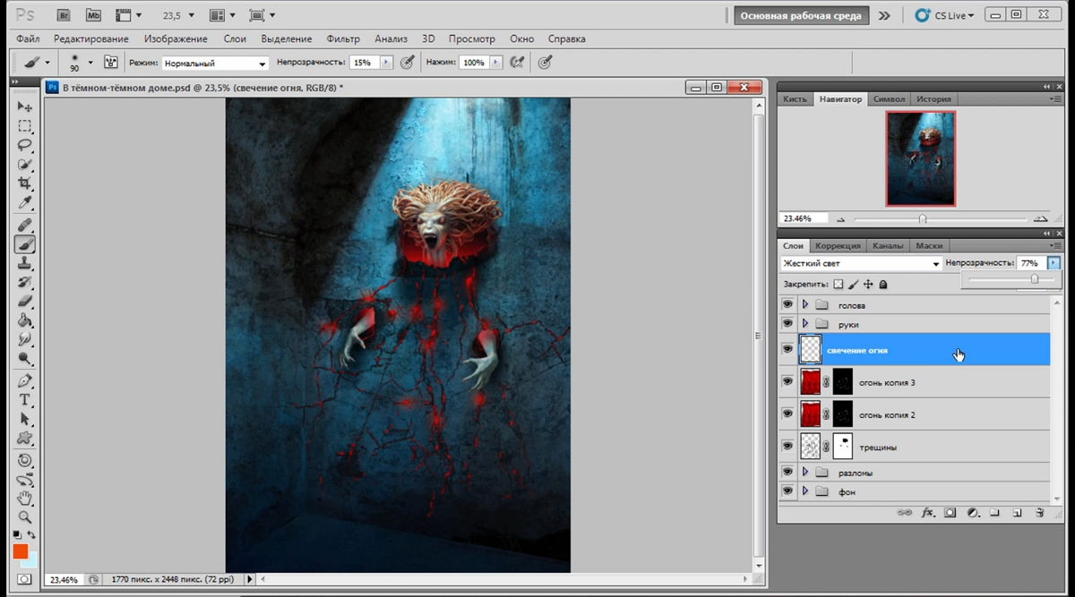This screenshot has width=1075, height=597.
Task: Create a new group folder icon
Action: coord(994,513)
